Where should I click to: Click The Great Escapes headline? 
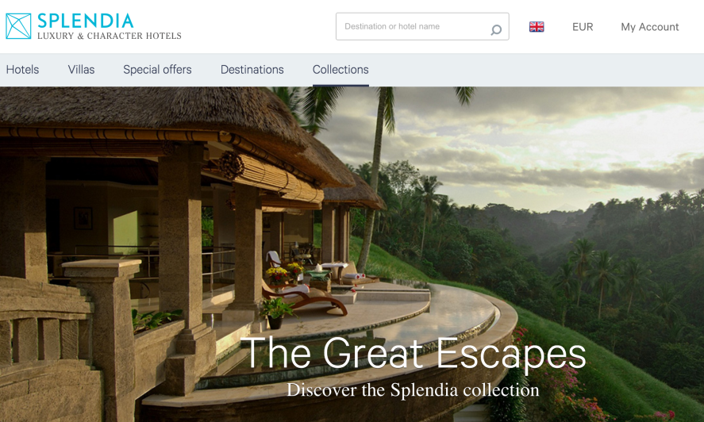click(413, 355)
